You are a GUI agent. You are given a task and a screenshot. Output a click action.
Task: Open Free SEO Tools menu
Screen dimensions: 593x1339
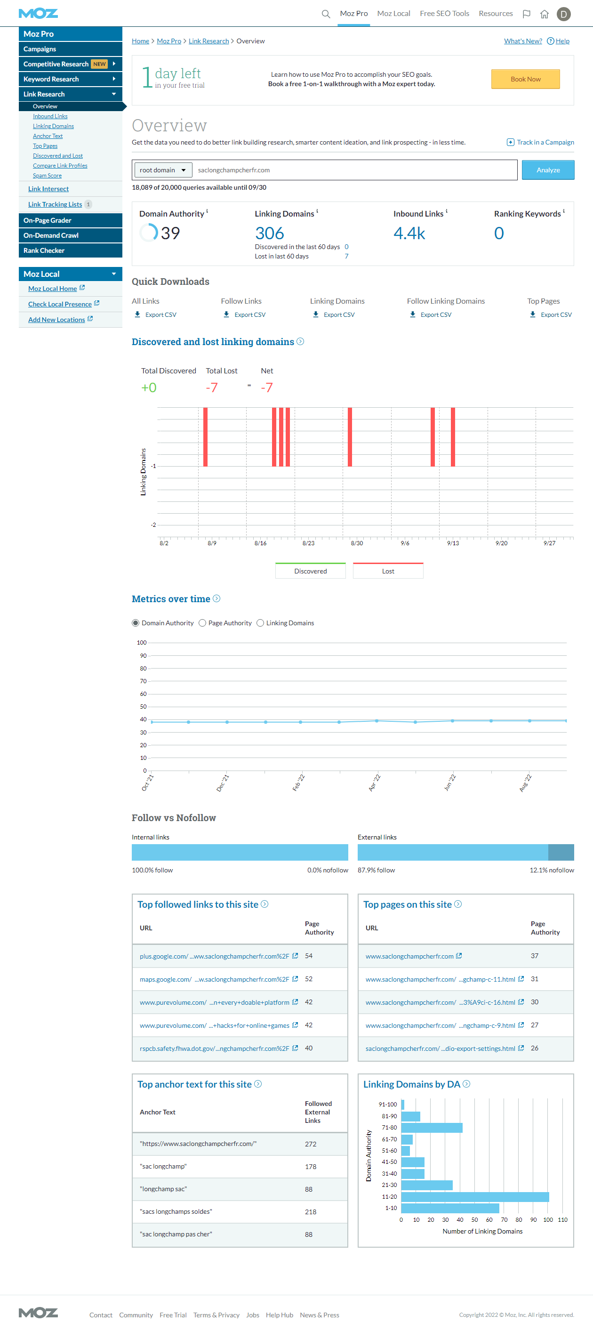pos(444,14)
